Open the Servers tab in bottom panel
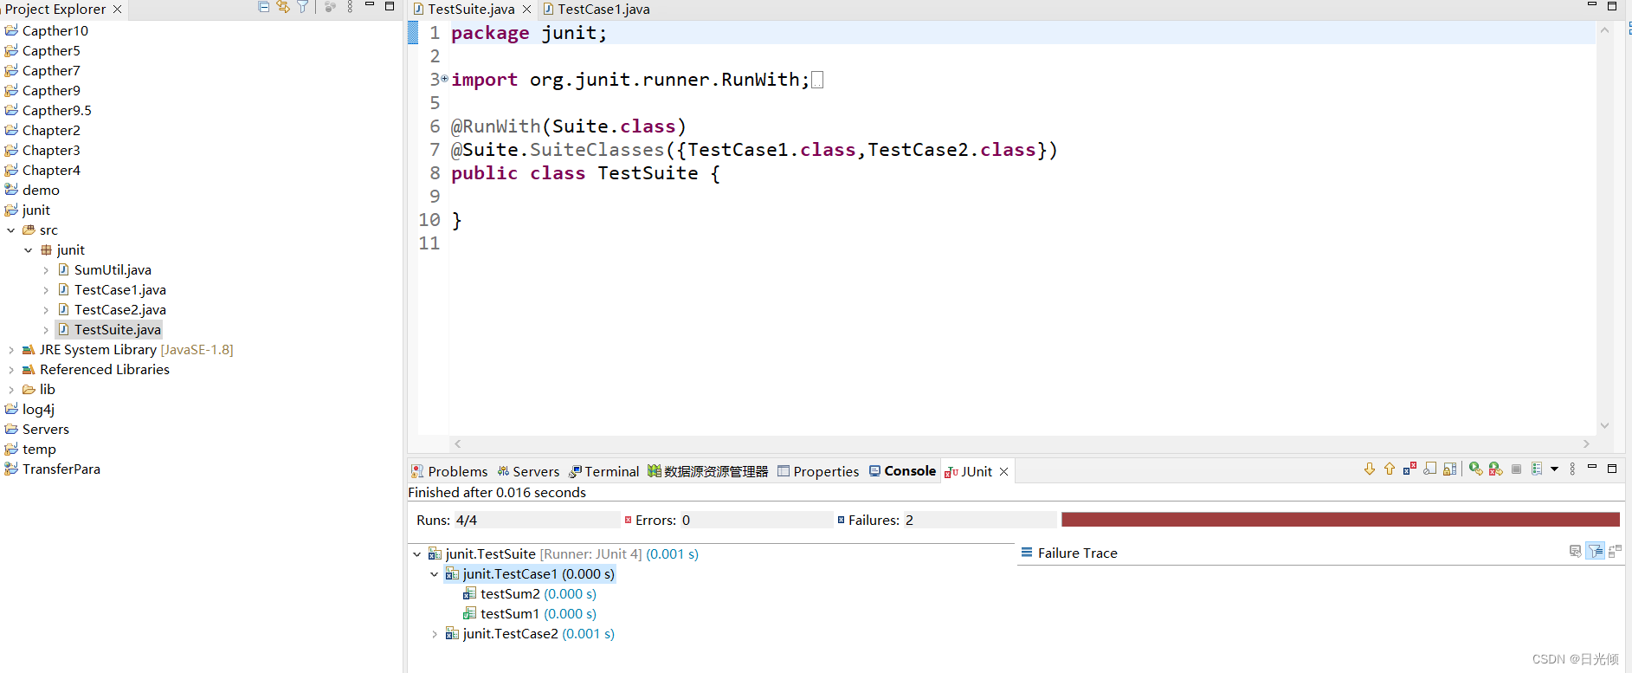1632x673 pixels. pyautogui.click(x=528, y=471)
